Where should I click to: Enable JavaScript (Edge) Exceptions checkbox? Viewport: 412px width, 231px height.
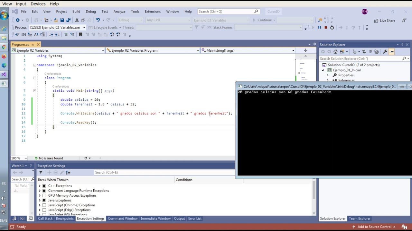pos(44,210)
